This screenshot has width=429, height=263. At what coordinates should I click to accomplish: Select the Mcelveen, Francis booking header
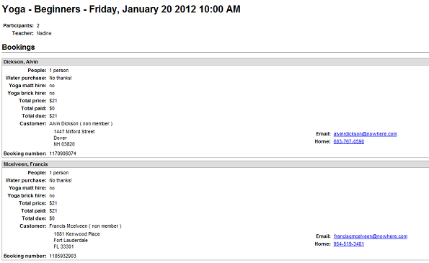coord(216,164)
